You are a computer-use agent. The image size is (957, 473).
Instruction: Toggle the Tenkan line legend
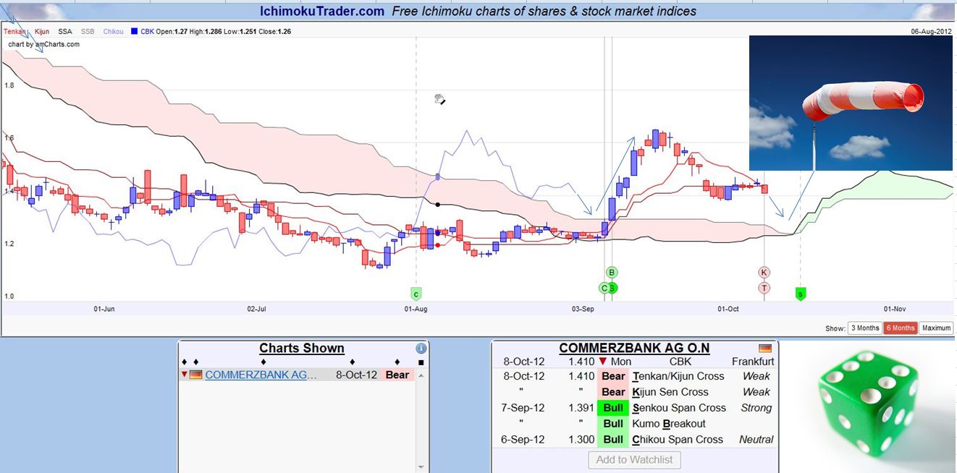[x=14, y=32]
